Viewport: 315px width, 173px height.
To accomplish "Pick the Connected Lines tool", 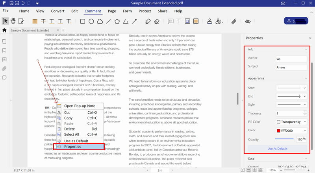I will click(x=126, y=21).
